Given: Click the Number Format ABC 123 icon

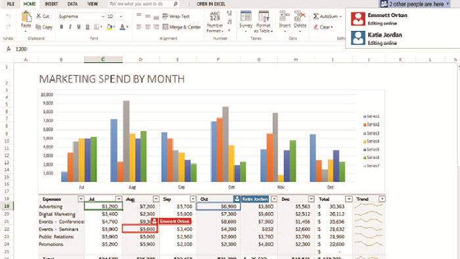Looking at the screenshot, I should tap(215, 16).
